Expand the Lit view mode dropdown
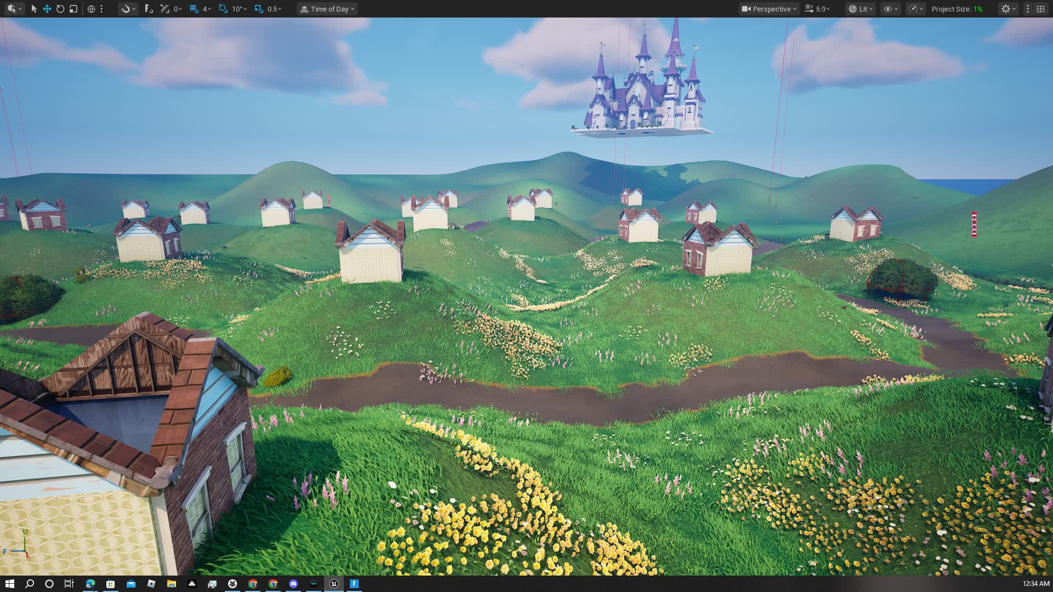Screen dimensions: 1053x592 coord(860,9)
